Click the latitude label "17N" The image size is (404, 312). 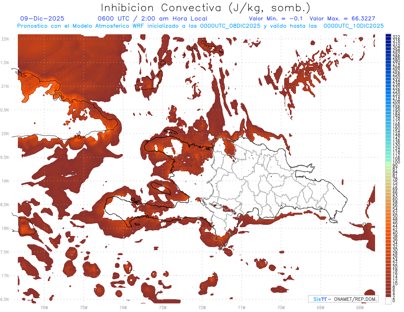point(5,276)
